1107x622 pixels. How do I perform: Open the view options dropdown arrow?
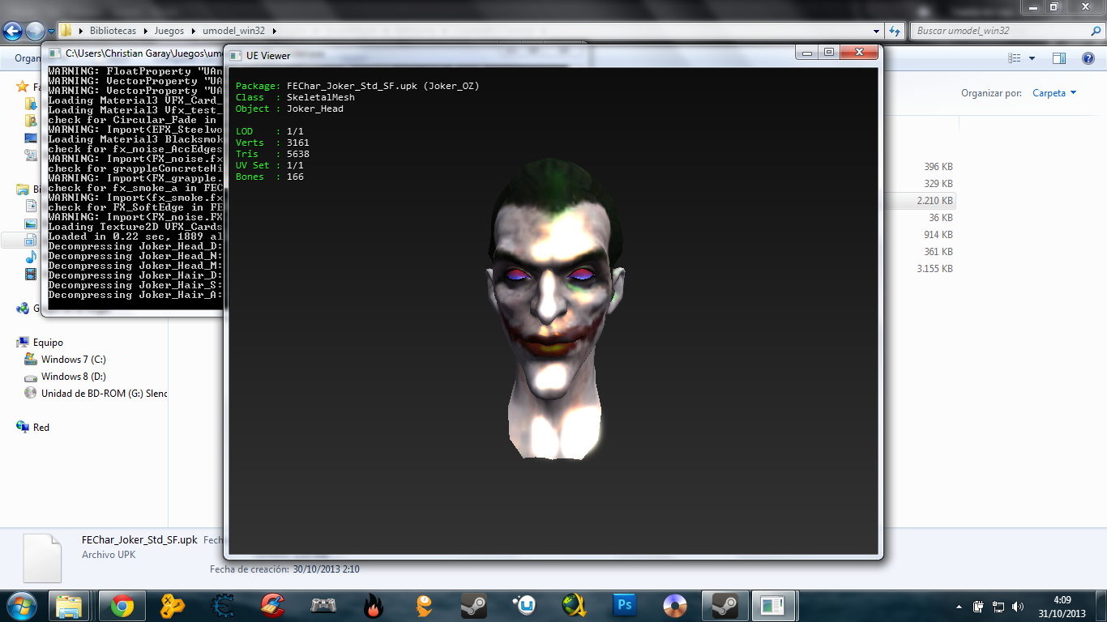click(x=1032, y=58)
